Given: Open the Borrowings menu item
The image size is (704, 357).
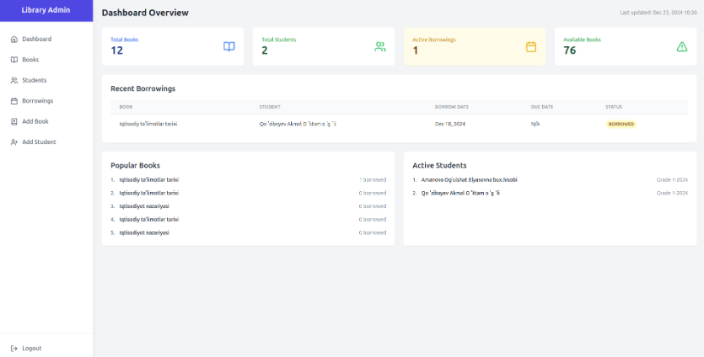Looking at the screenshot, I should tap(37, 101).
